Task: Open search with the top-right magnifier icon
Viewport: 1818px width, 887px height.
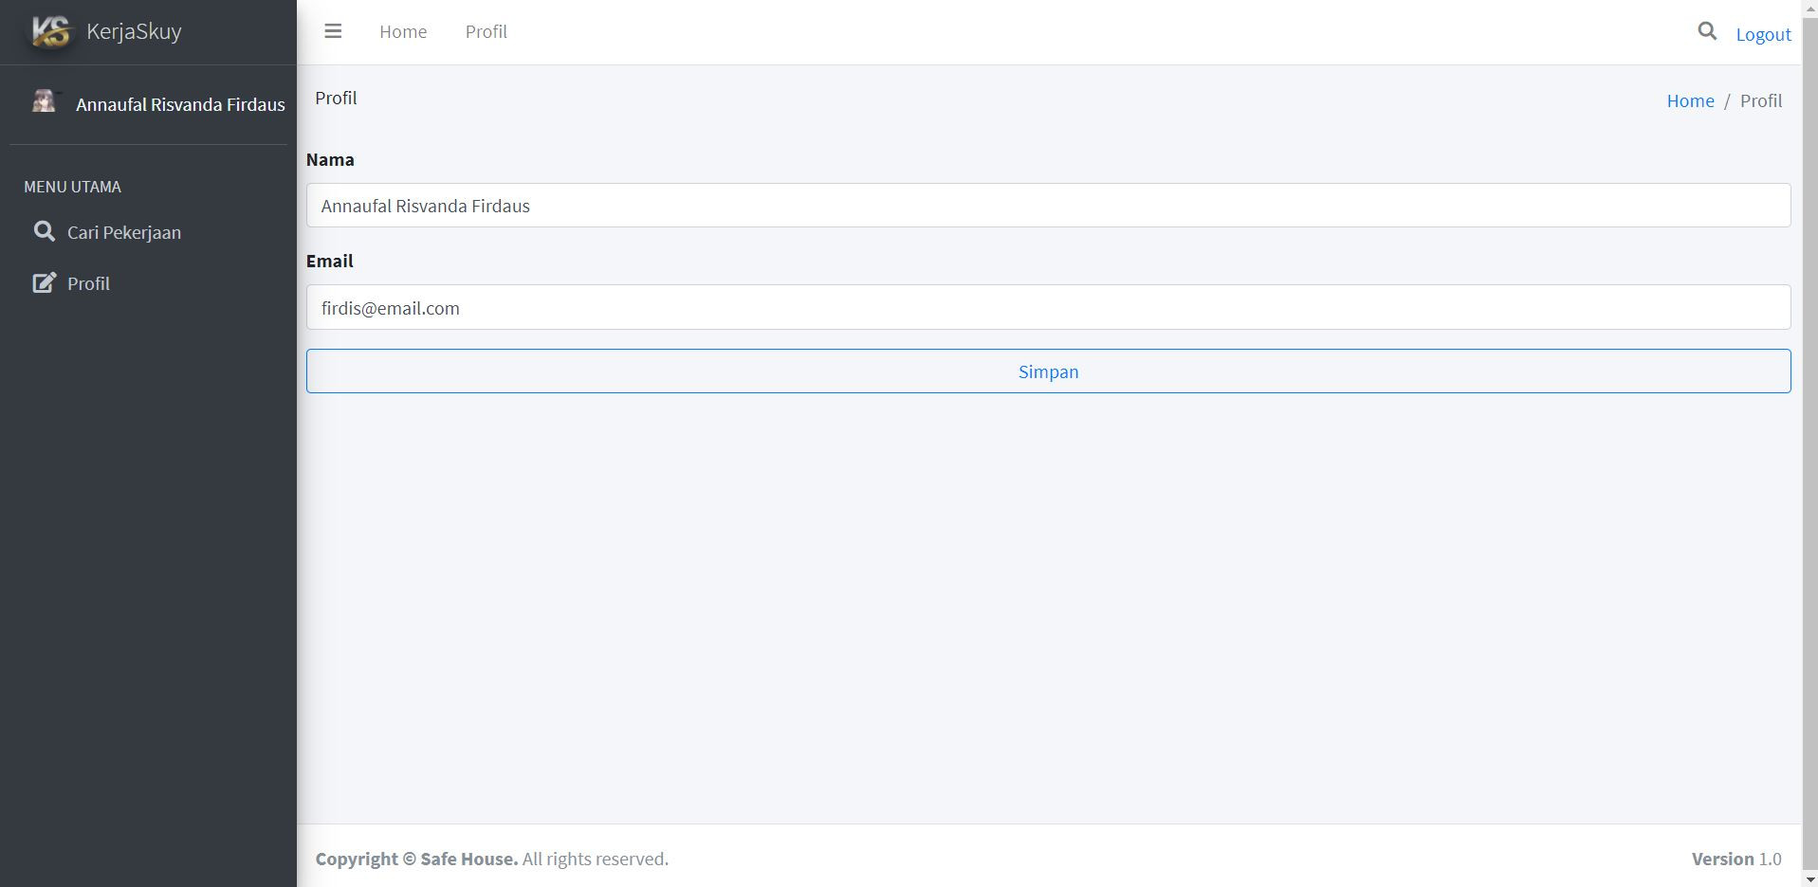Action: [1706, 31]
